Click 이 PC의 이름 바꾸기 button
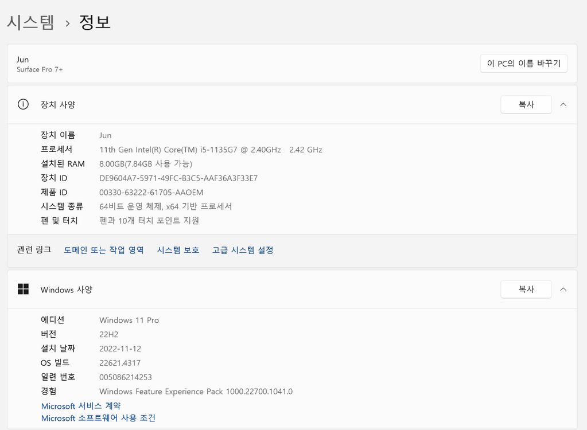The image size is (587, 430). coord(523,63)
